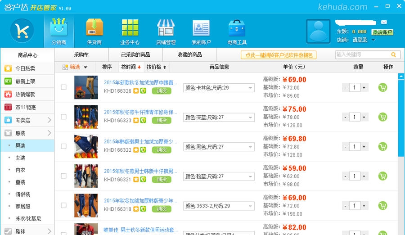The height and width of the screenshot is (235, 405).
Task: Click the 请登录 store login link
Action: [x=360, y=40]
